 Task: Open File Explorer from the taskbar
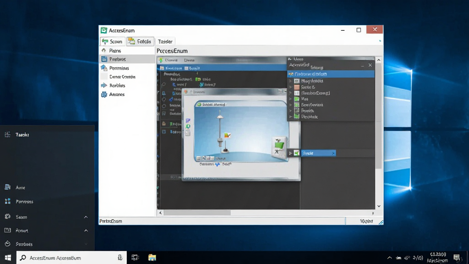click(x=152, y=258)
